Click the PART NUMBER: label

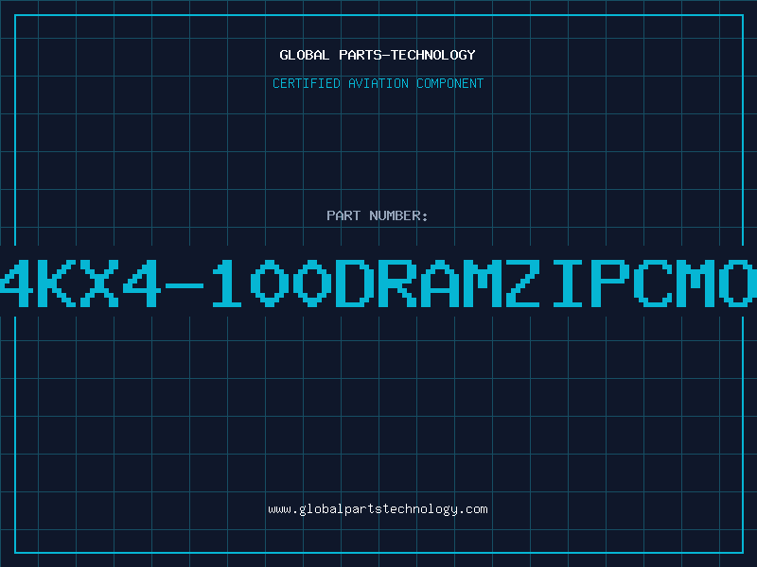click(x=378, y=216)
